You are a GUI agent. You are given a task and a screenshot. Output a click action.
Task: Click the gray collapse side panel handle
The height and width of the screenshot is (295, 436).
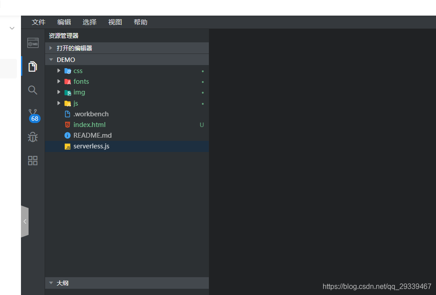tap(25, 221)
